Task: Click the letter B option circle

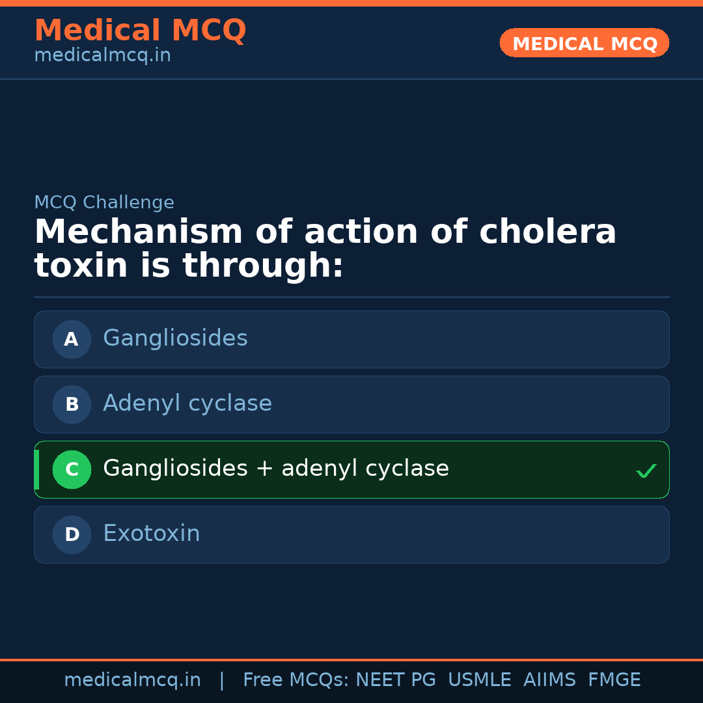Action: (72, 404)
